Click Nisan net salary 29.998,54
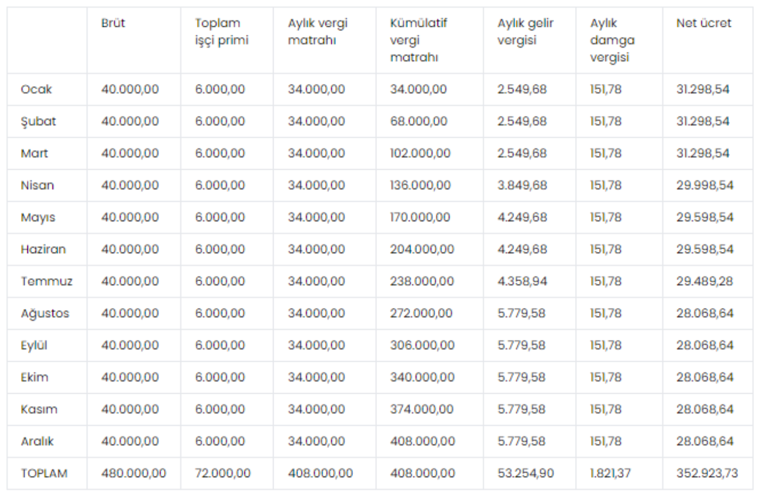763x504 pixels. pyautogui.click(x=705, y=185)
